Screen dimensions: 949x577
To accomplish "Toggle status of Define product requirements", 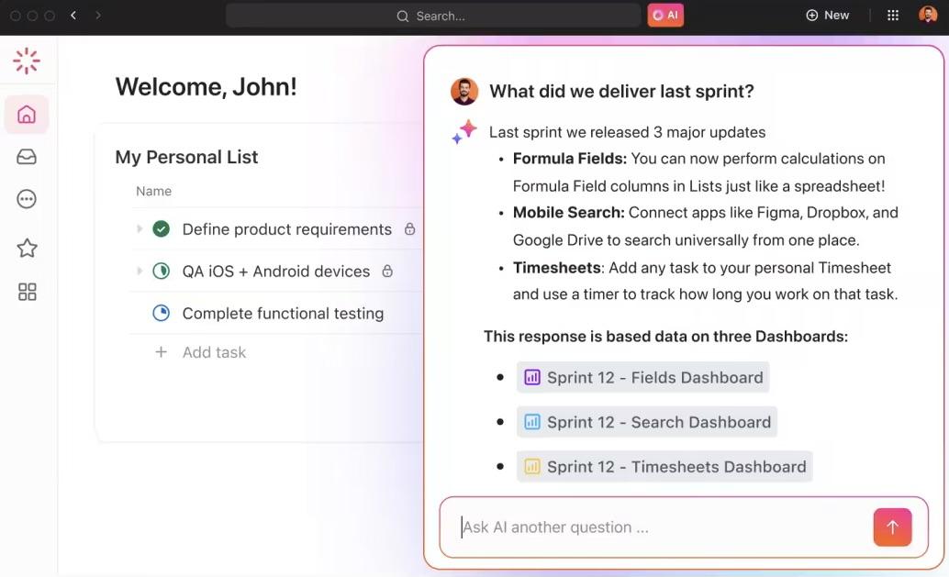I will [162, 229].
